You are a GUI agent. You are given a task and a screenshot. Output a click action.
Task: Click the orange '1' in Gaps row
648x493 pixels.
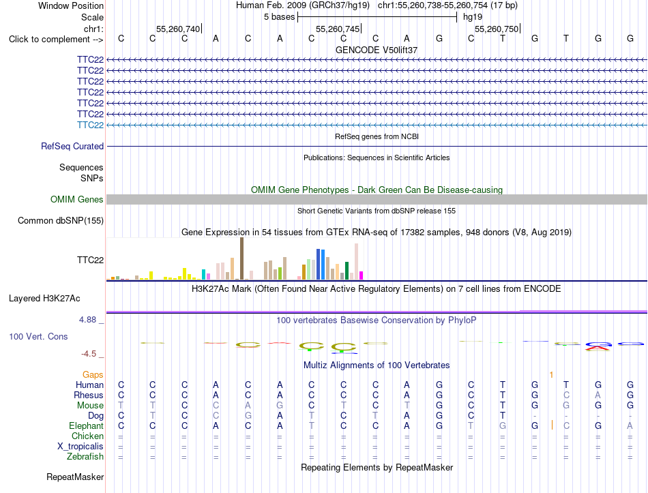[551, 375]
